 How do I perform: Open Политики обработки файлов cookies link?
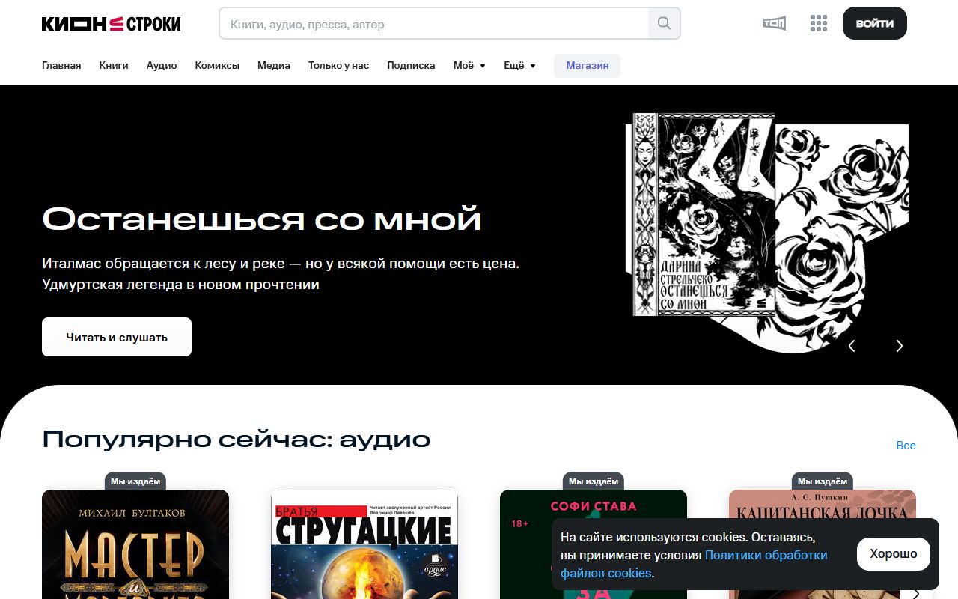pos(694,564)
